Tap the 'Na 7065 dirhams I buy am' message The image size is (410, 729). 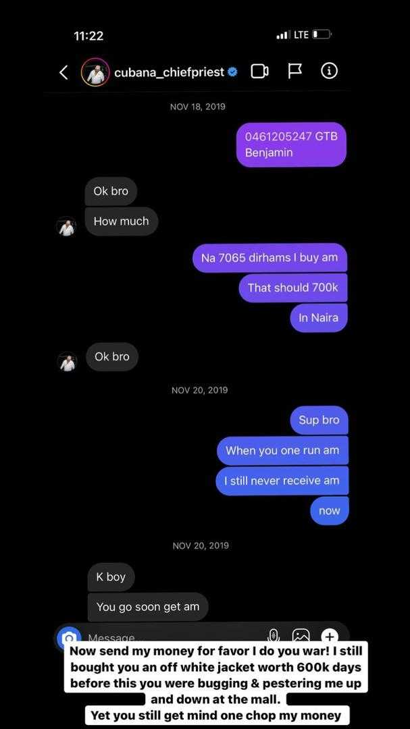[270, 258]
